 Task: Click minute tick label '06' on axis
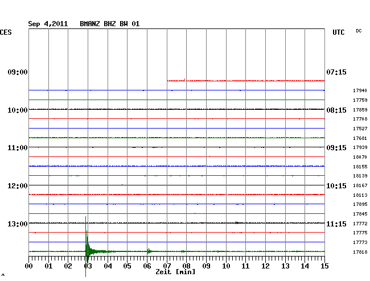point(147,266)
